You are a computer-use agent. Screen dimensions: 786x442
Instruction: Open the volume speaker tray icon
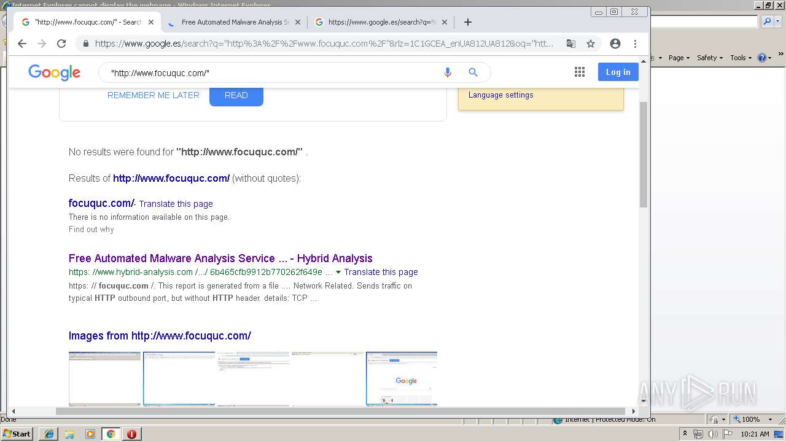(713, 434)
